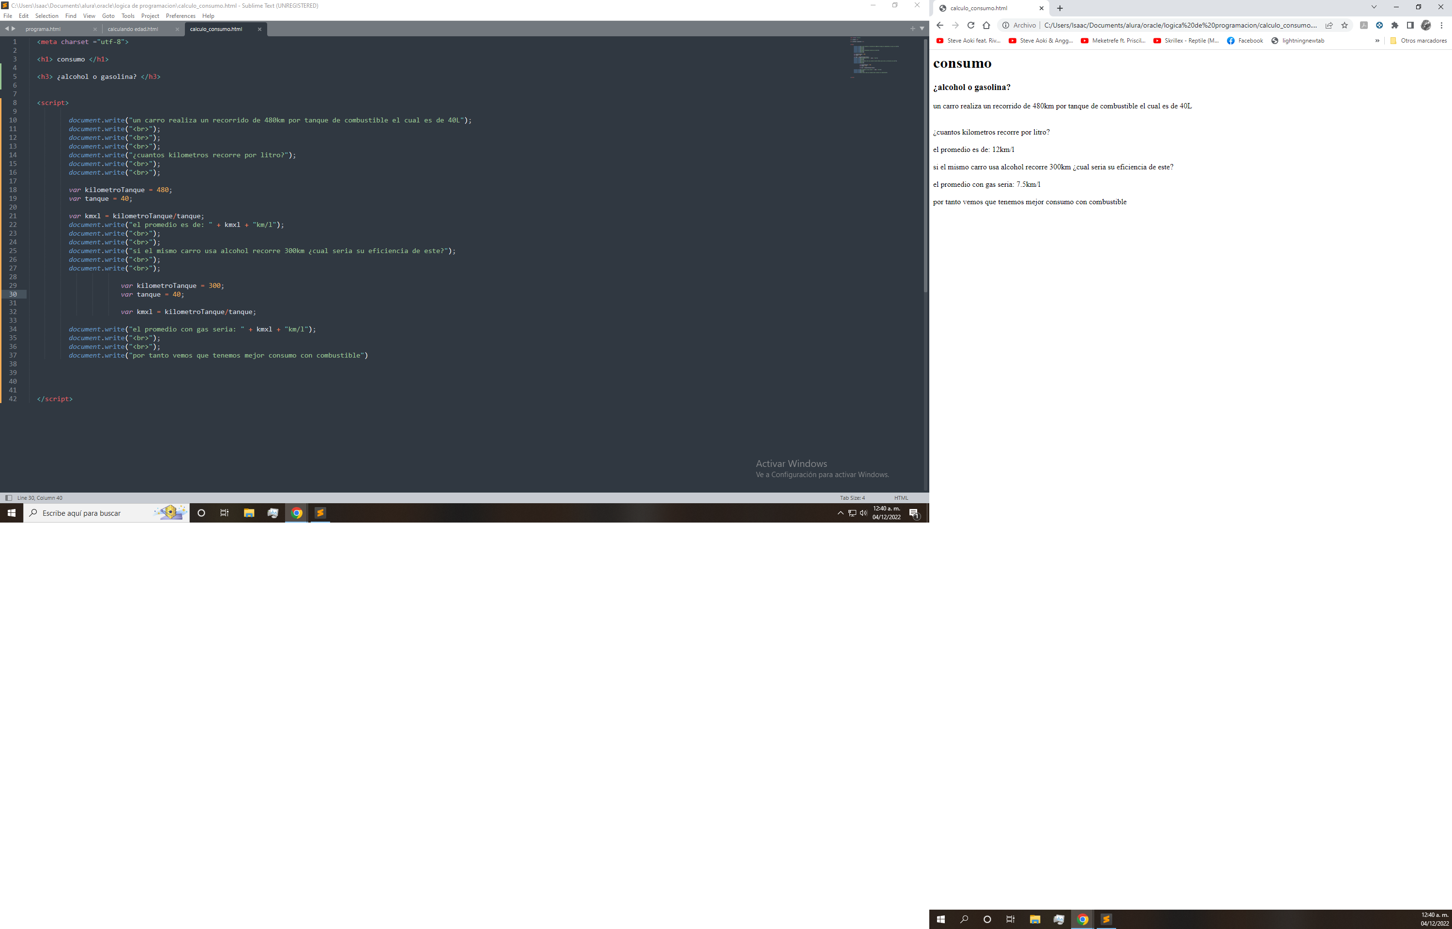The width and height of the screenshot is (1452, 929).
Task: Open File Explorer from the left taskbar
Action: pyautogui.click(x=249, y=513)
